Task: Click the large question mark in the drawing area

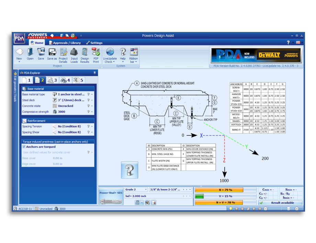Action: pyautogui.click(x=130, y=169)
